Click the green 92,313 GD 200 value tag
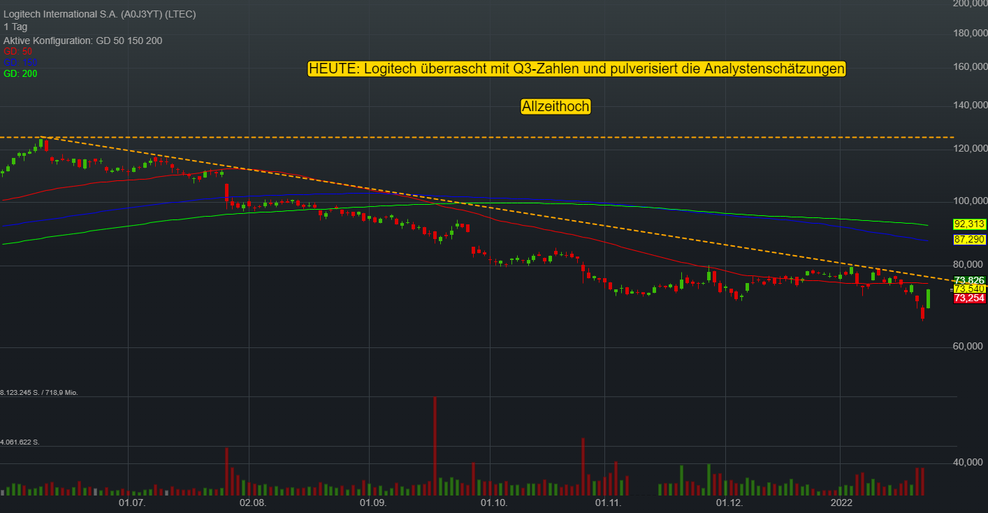 pos(969,224)
